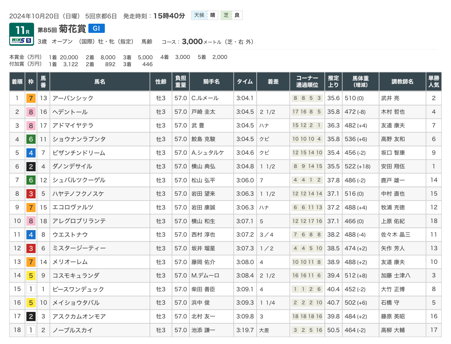Click the 11R race number badge
Screen dimensions: 451x344
[21, 30]
